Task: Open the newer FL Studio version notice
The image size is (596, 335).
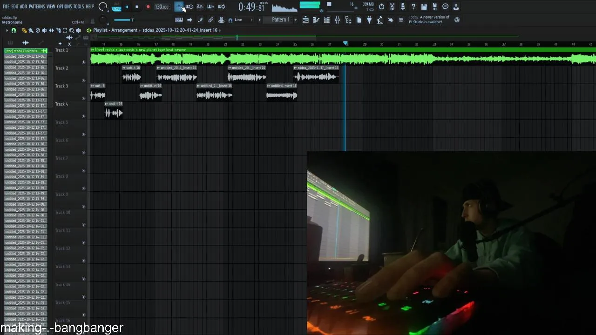Action: (429, 20)
